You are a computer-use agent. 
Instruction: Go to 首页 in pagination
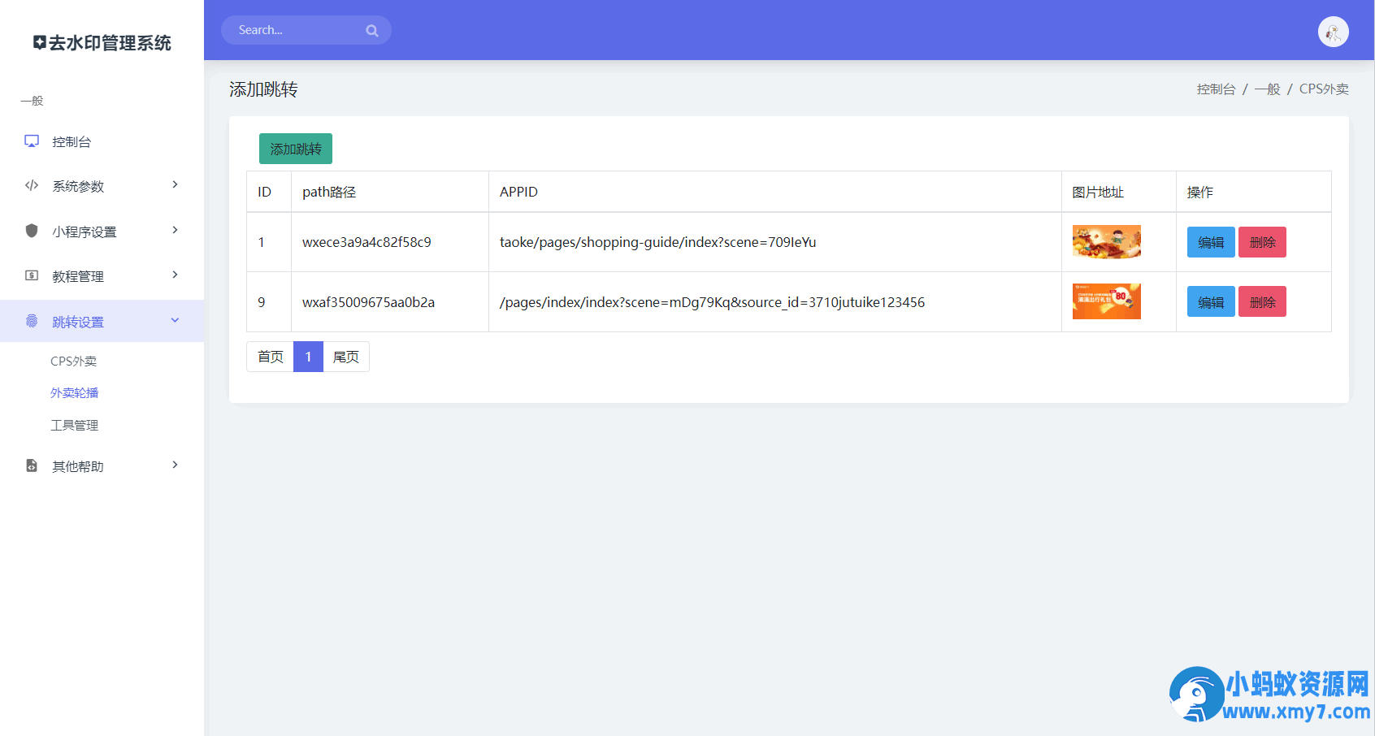coord(270,357)
